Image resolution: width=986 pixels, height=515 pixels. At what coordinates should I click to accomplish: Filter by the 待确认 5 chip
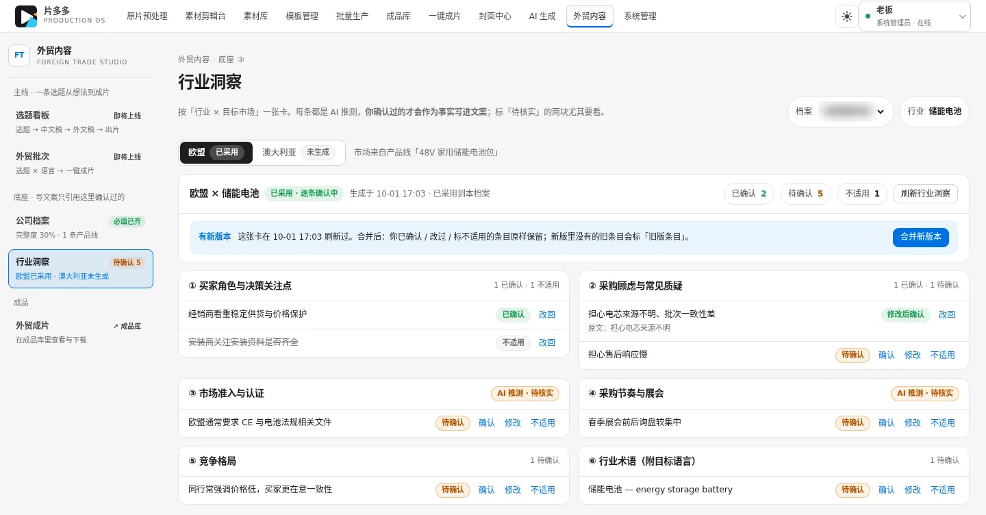pos(806,194)
